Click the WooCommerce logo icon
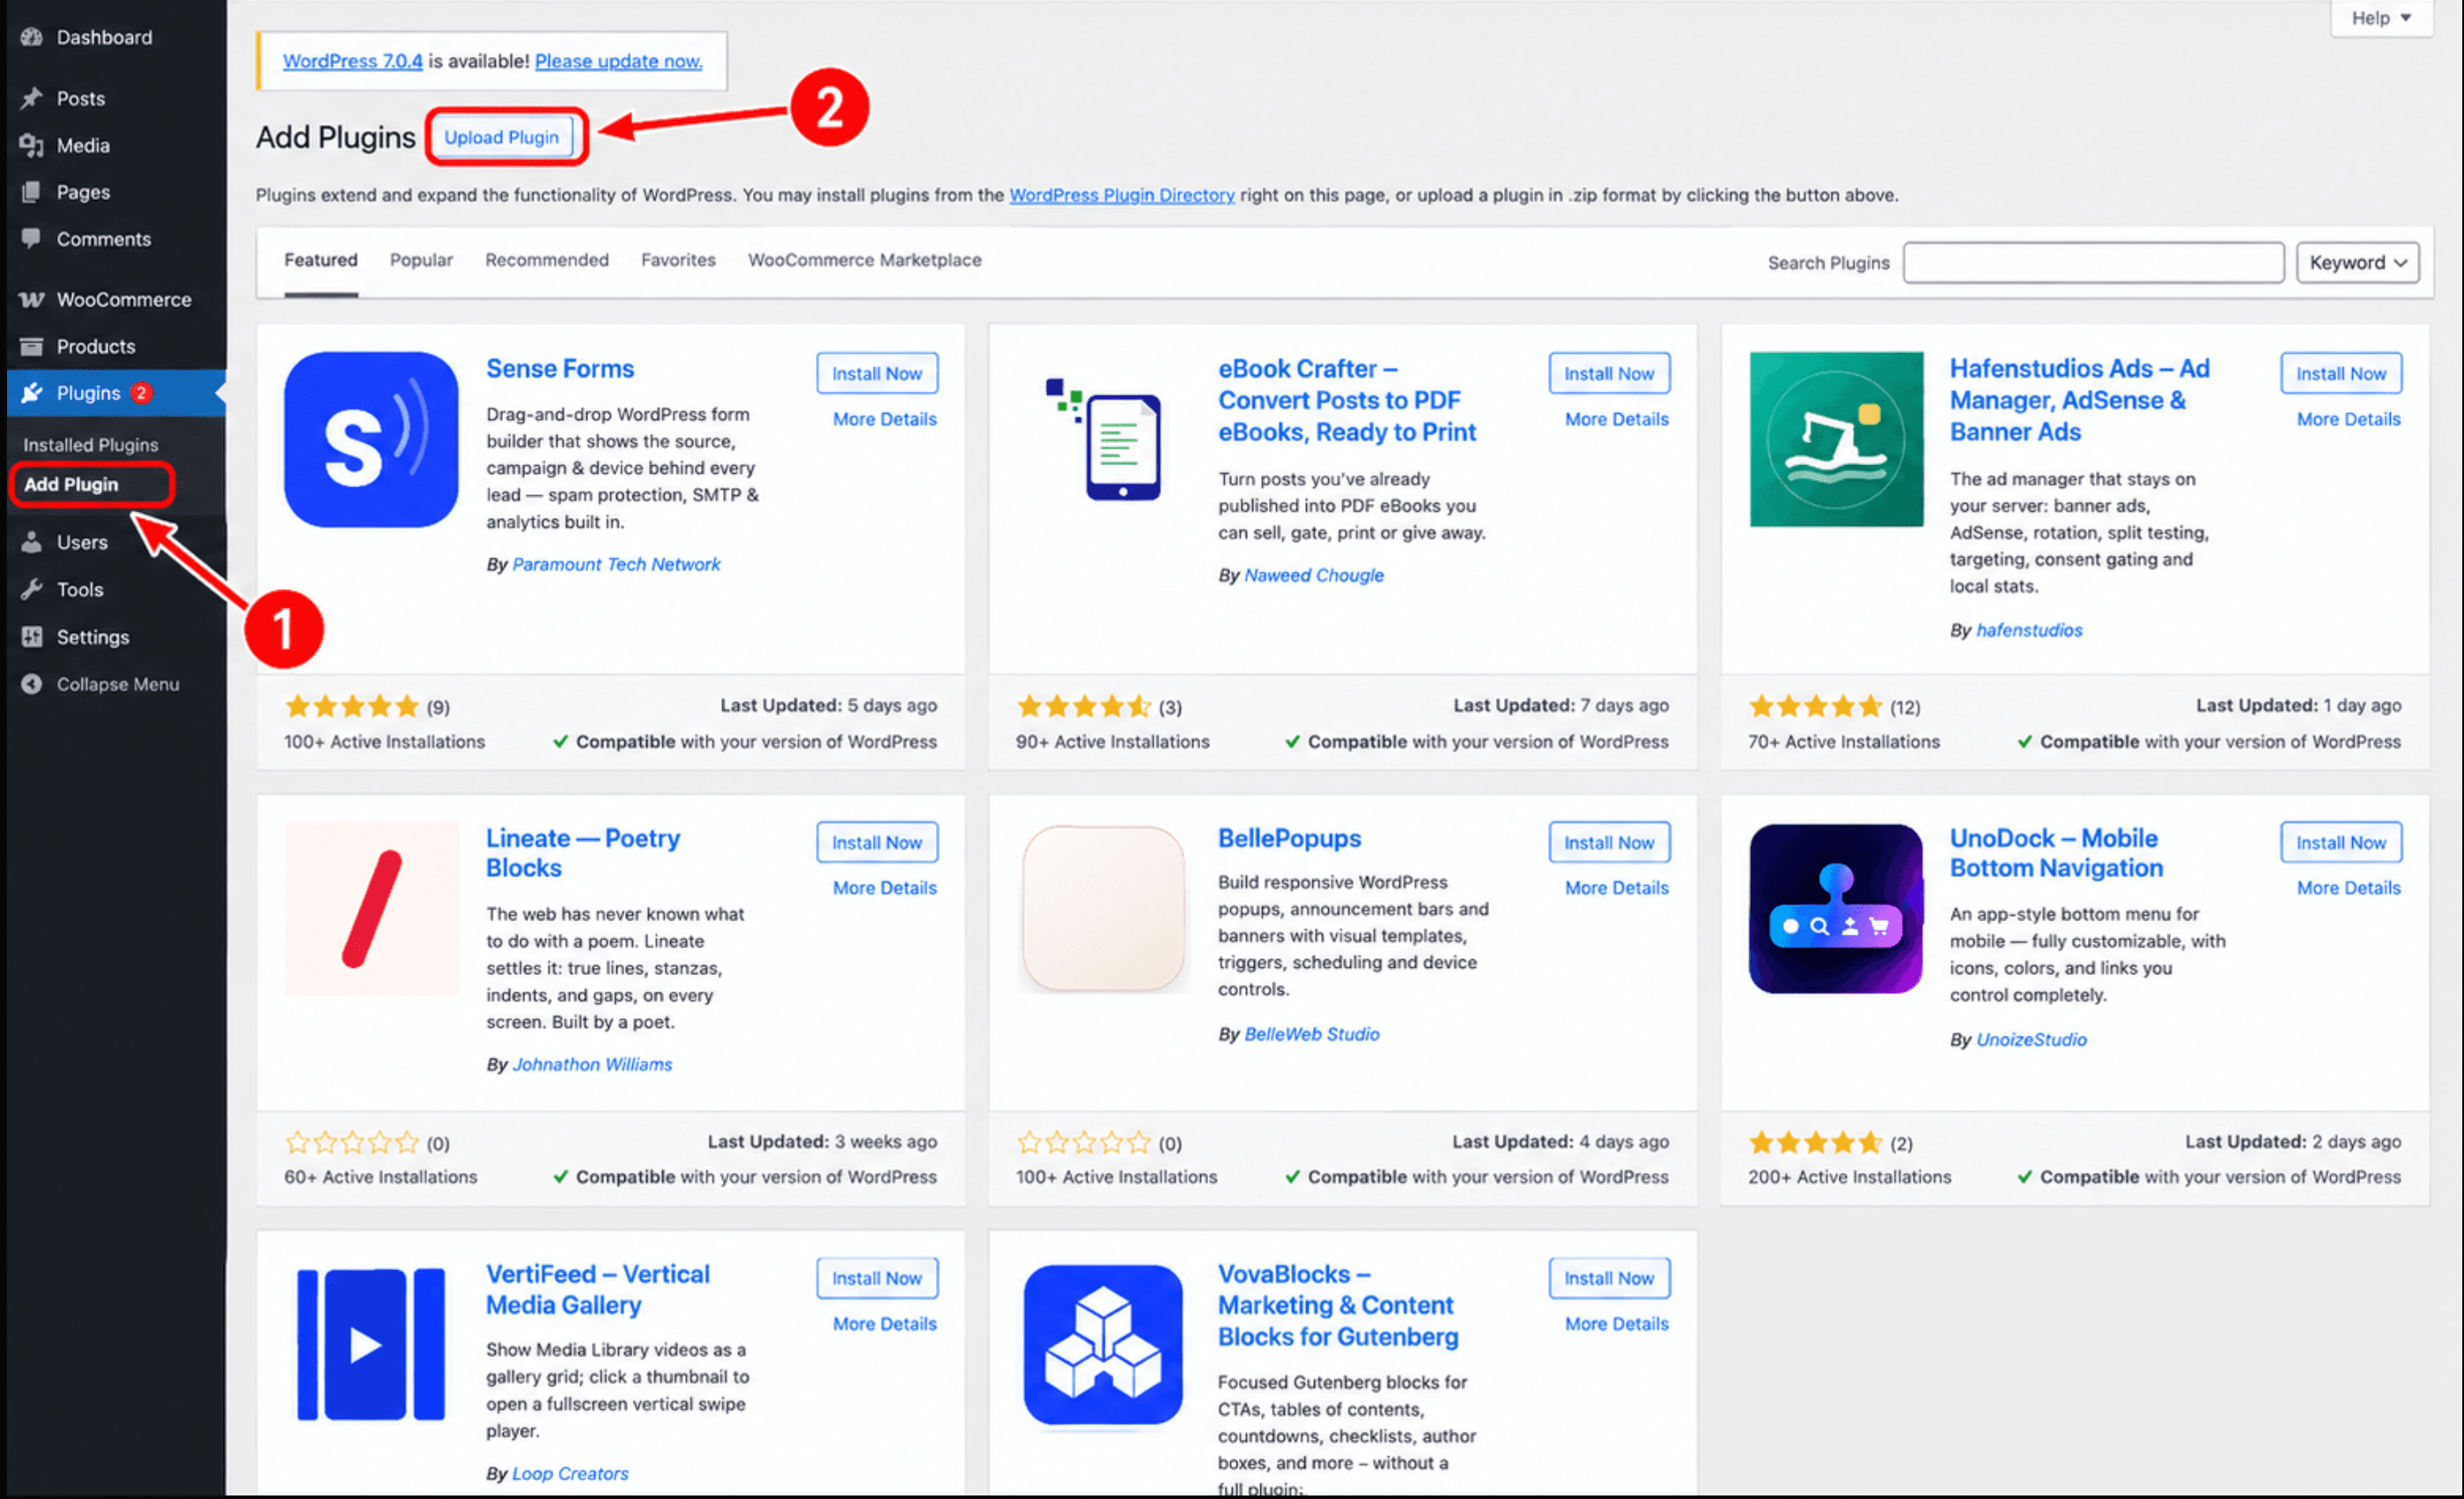 32,299
